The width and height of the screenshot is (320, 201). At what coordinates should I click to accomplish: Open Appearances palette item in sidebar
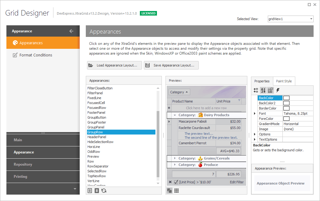(x=43, y=43)
